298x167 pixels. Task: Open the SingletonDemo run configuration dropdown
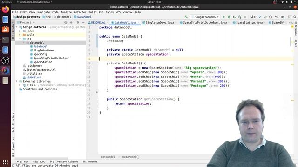205,17
